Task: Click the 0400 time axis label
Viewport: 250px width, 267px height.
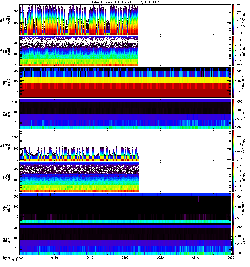Action: point(19,257)
